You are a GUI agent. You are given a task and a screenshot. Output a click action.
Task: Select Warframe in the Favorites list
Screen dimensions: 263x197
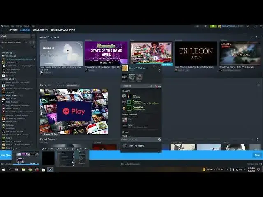[10, 76]
